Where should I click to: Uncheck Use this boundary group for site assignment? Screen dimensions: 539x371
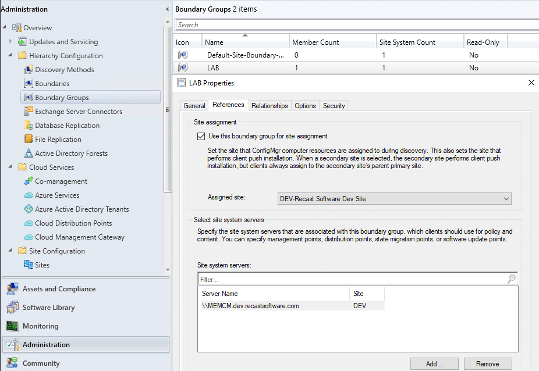201,136
